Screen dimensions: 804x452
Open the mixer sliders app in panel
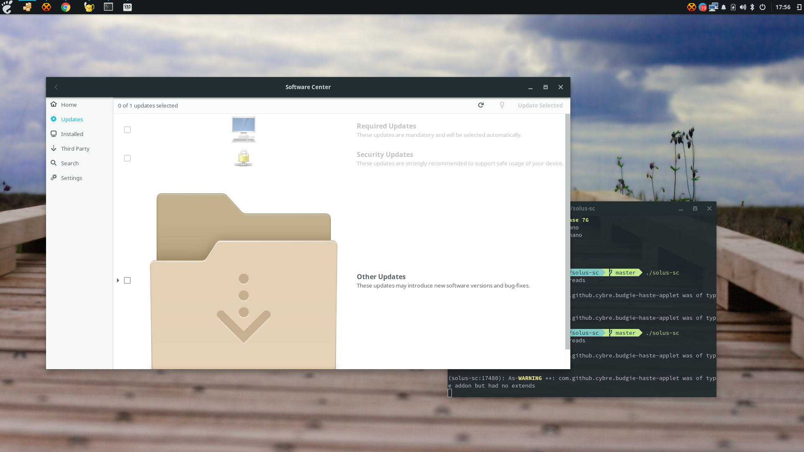coord(128,7)
